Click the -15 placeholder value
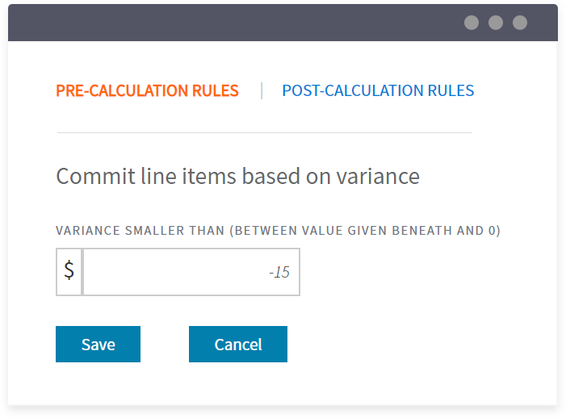The image size is (566, 418). [x=279, y=272]
